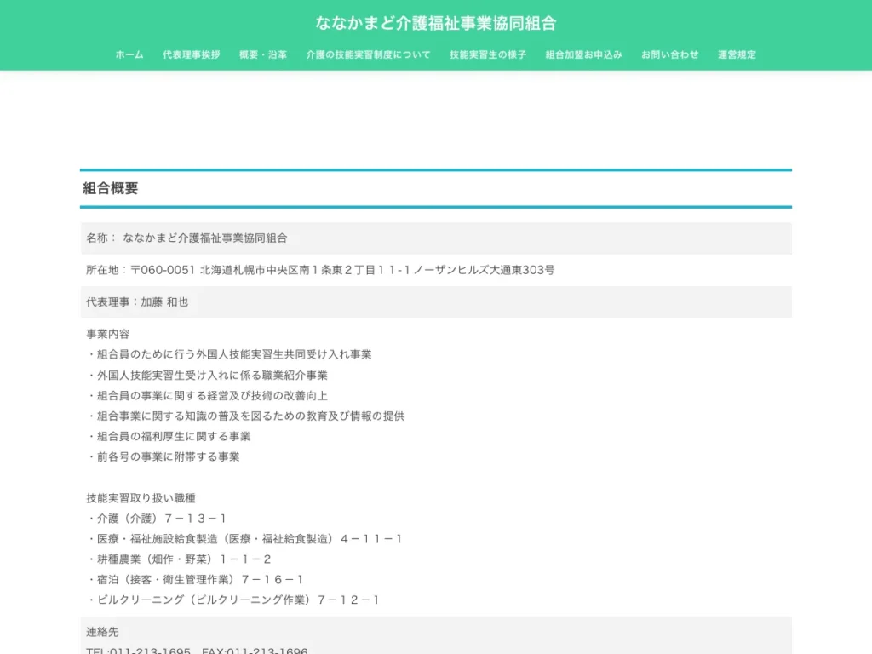The height and width of the screenshot is (654, 872).
Task: Click line ビルクリーニング作業 ７－１２－１
Action: (233, 600)
